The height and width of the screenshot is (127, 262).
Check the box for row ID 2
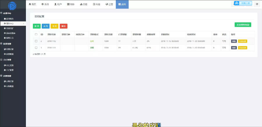click(36, 41)
